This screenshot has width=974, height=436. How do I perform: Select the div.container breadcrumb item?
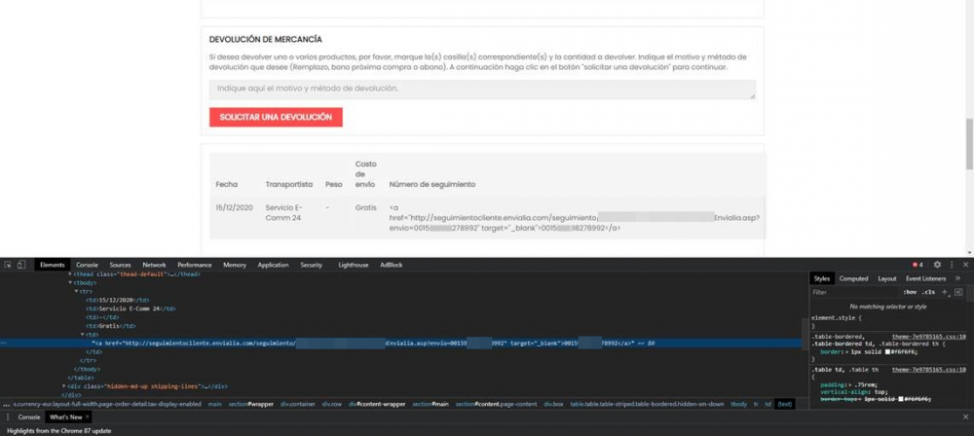[297, 404]
